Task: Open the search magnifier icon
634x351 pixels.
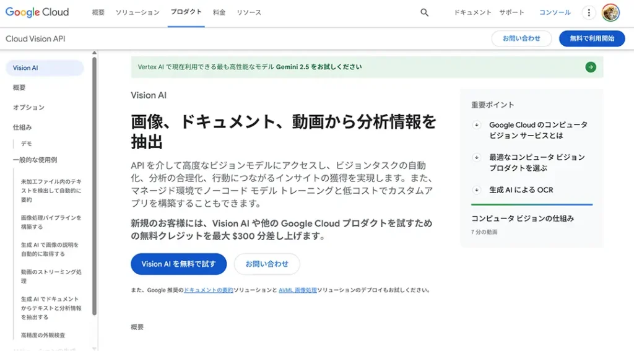Action: [x=424, y=12]
